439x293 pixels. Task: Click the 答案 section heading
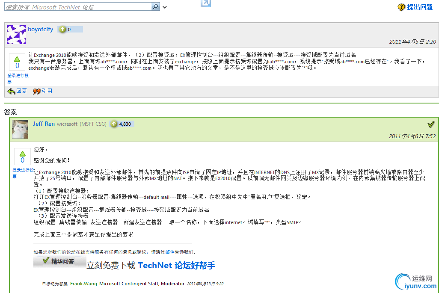click(11, 112)
